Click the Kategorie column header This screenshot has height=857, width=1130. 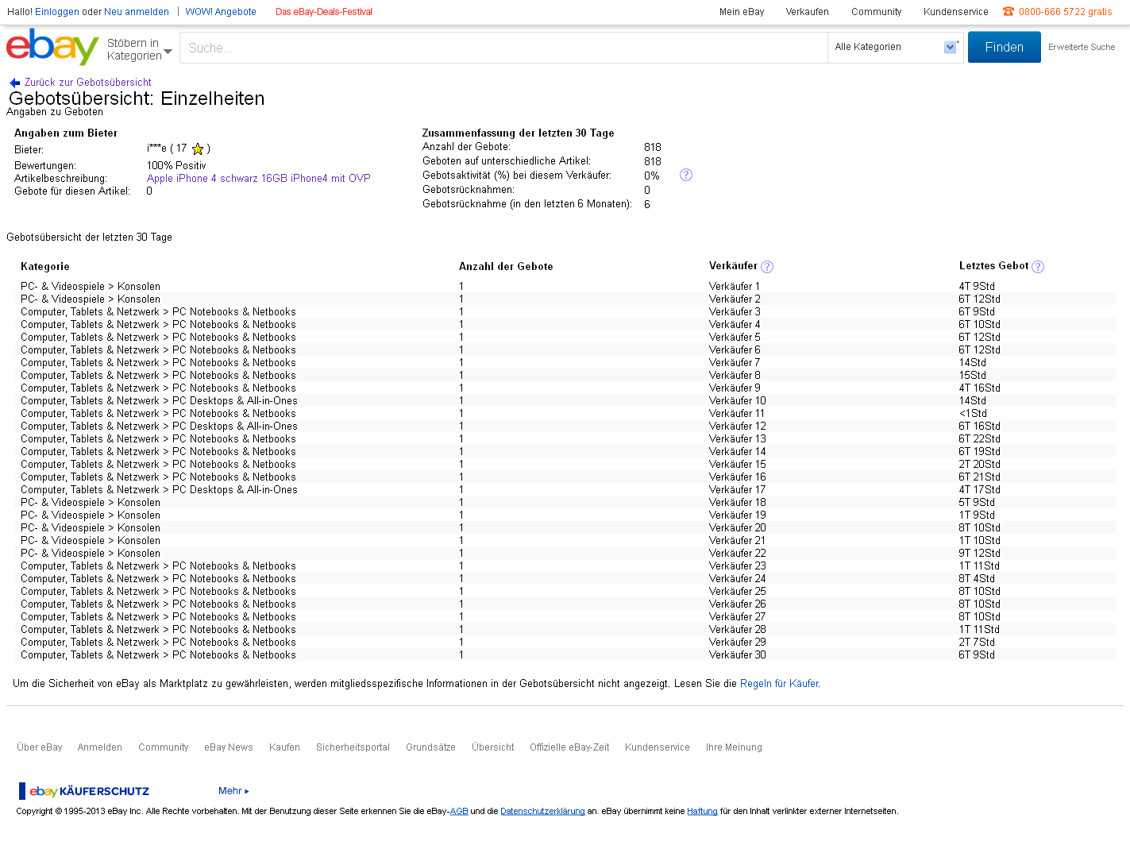pos(45,267)
